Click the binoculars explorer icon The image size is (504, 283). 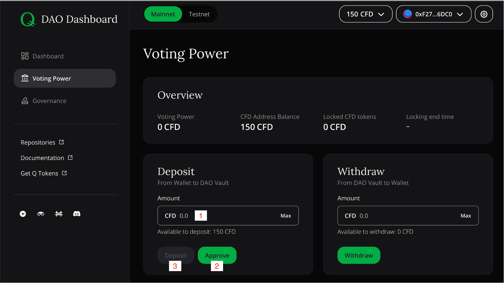41,214
